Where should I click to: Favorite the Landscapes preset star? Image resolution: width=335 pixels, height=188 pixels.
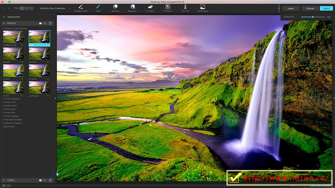pyautogui.click(x=48, y=96)
